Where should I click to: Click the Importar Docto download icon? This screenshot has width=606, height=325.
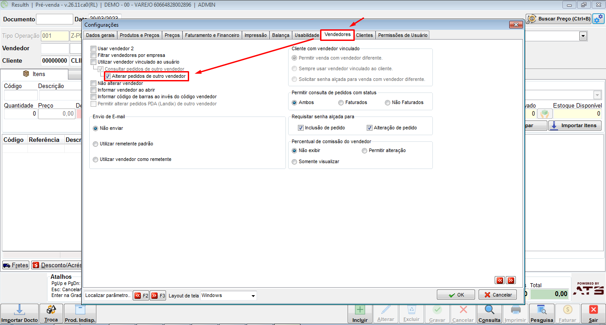coord(19,310)
